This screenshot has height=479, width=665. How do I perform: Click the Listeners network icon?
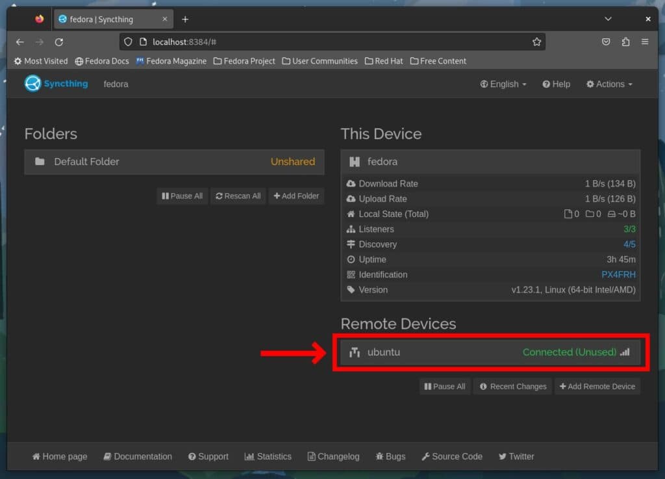(x=351, y=229)
